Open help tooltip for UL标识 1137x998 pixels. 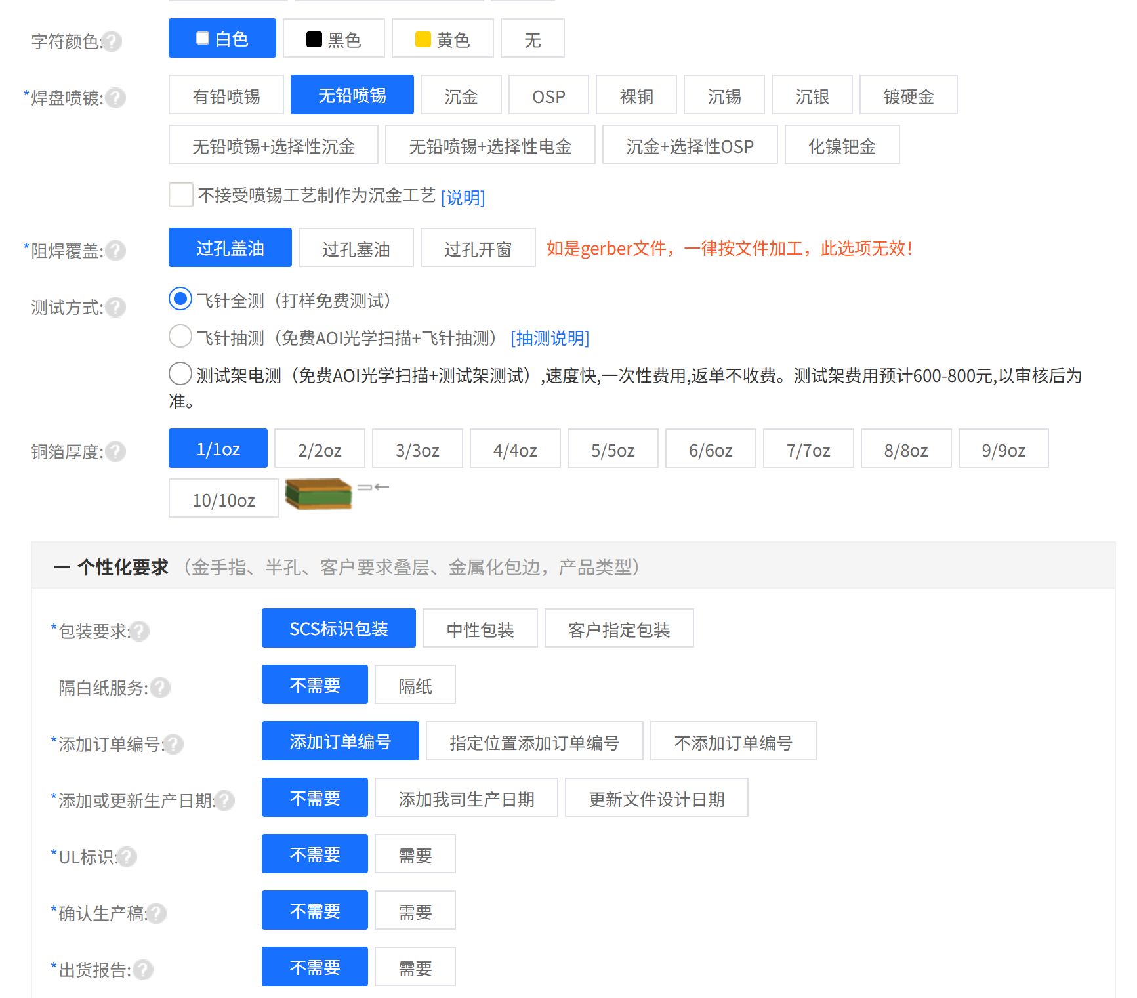[x=127, y=857]
